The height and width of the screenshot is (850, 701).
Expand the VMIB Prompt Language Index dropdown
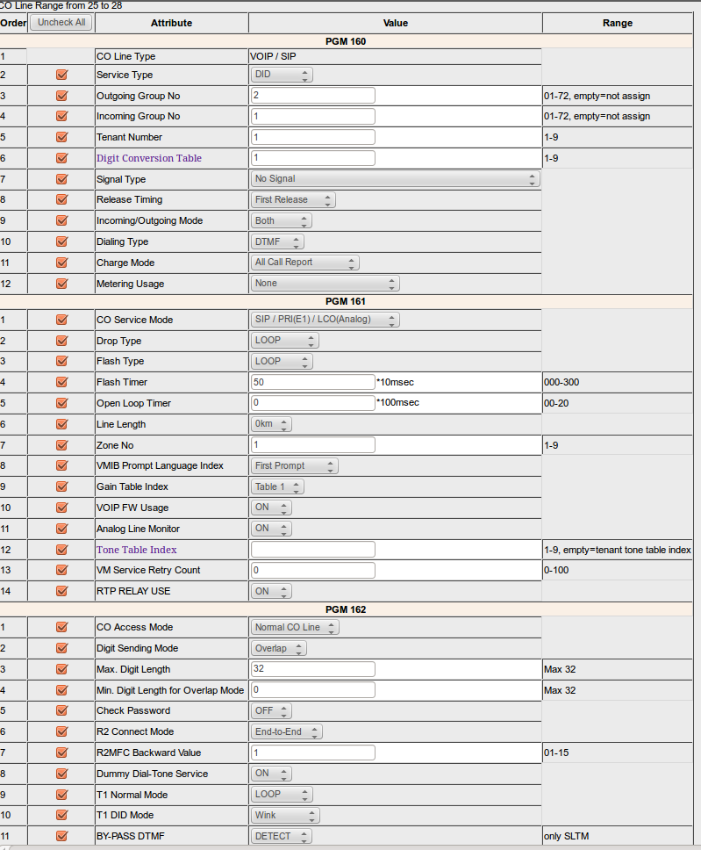click(294, 465)
